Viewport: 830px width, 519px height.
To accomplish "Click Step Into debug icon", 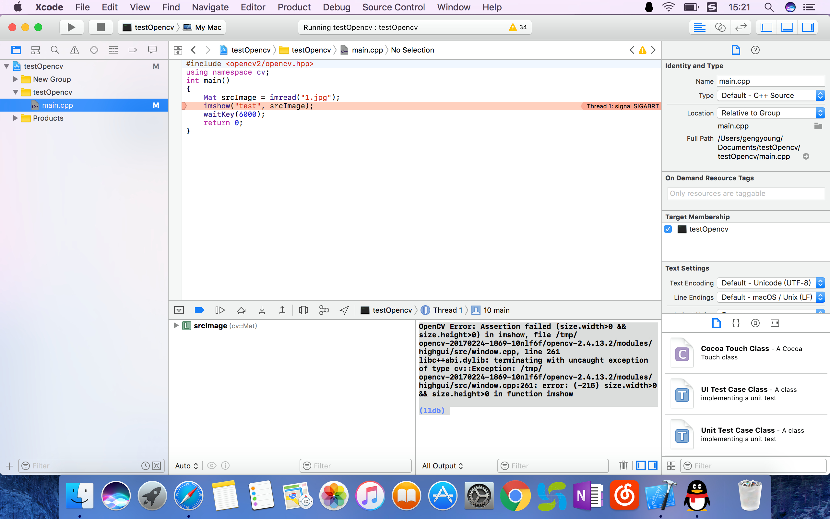I will pos(262,310).
